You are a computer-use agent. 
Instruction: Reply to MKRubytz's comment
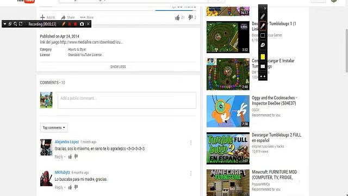point(59,187)
